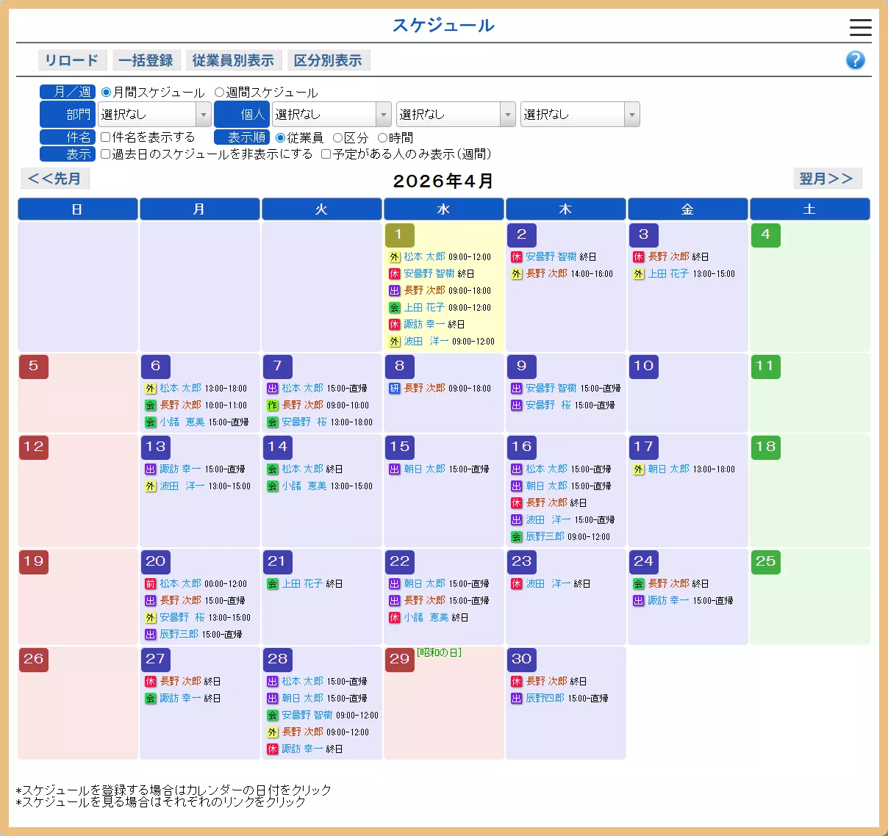Open the hamburger menu icon

point(860,28)
